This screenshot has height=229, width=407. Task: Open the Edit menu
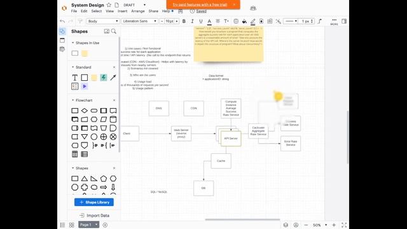click(84, 11)
